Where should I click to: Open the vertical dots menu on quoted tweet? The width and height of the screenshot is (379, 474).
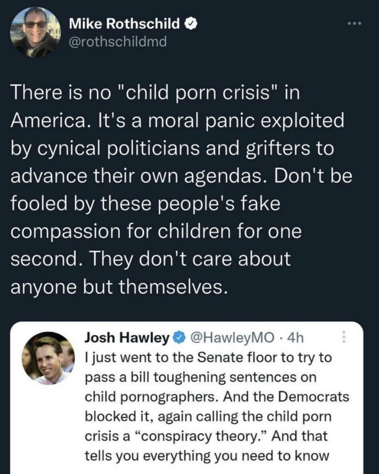(x=343, y=338)
